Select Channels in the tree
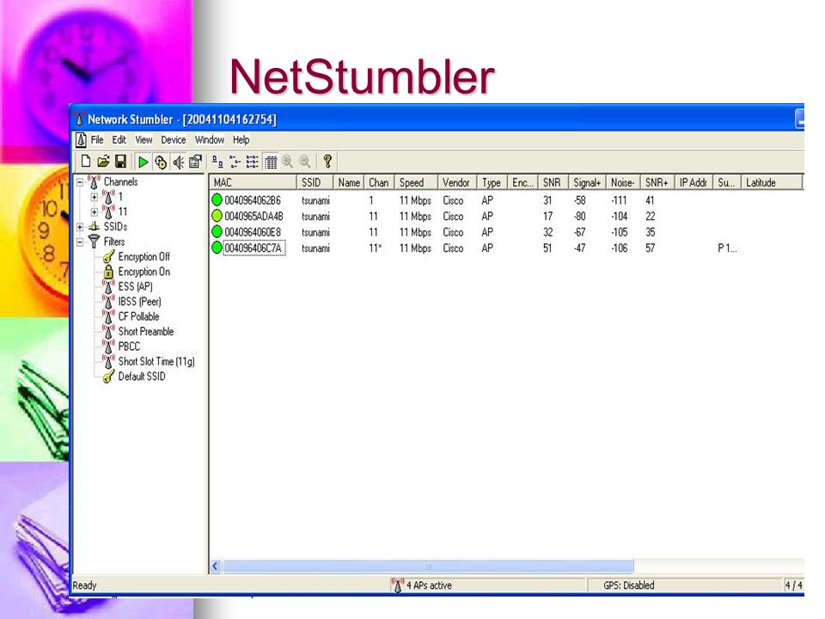The image size is (825, 619). (120, 181)
